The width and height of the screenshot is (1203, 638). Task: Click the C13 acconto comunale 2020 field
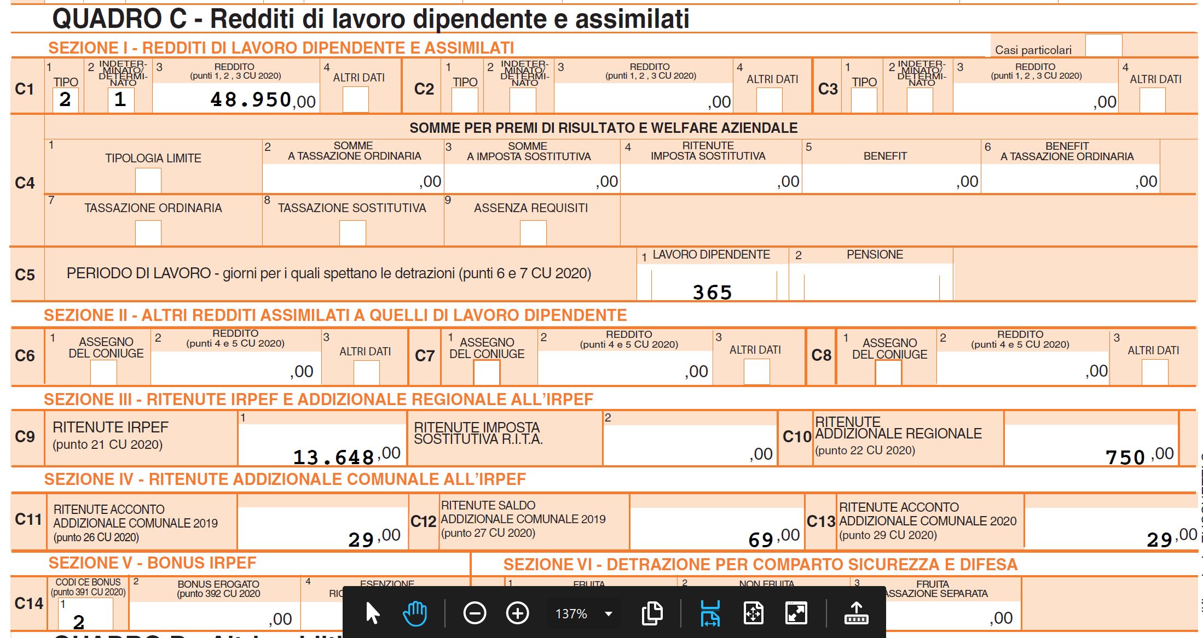click(1111, 529)
